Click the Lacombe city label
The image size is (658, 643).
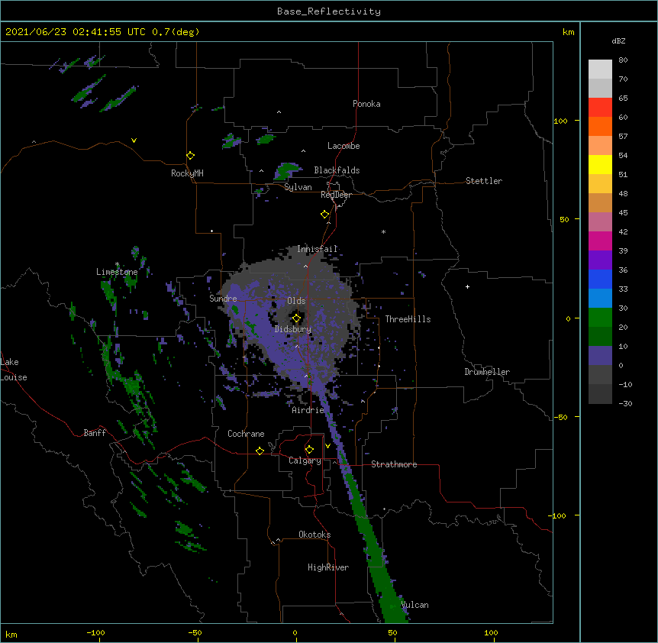coord(344,146)
